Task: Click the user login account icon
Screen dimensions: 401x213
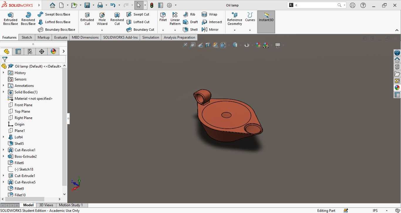Action: click(x=353, y=5)
